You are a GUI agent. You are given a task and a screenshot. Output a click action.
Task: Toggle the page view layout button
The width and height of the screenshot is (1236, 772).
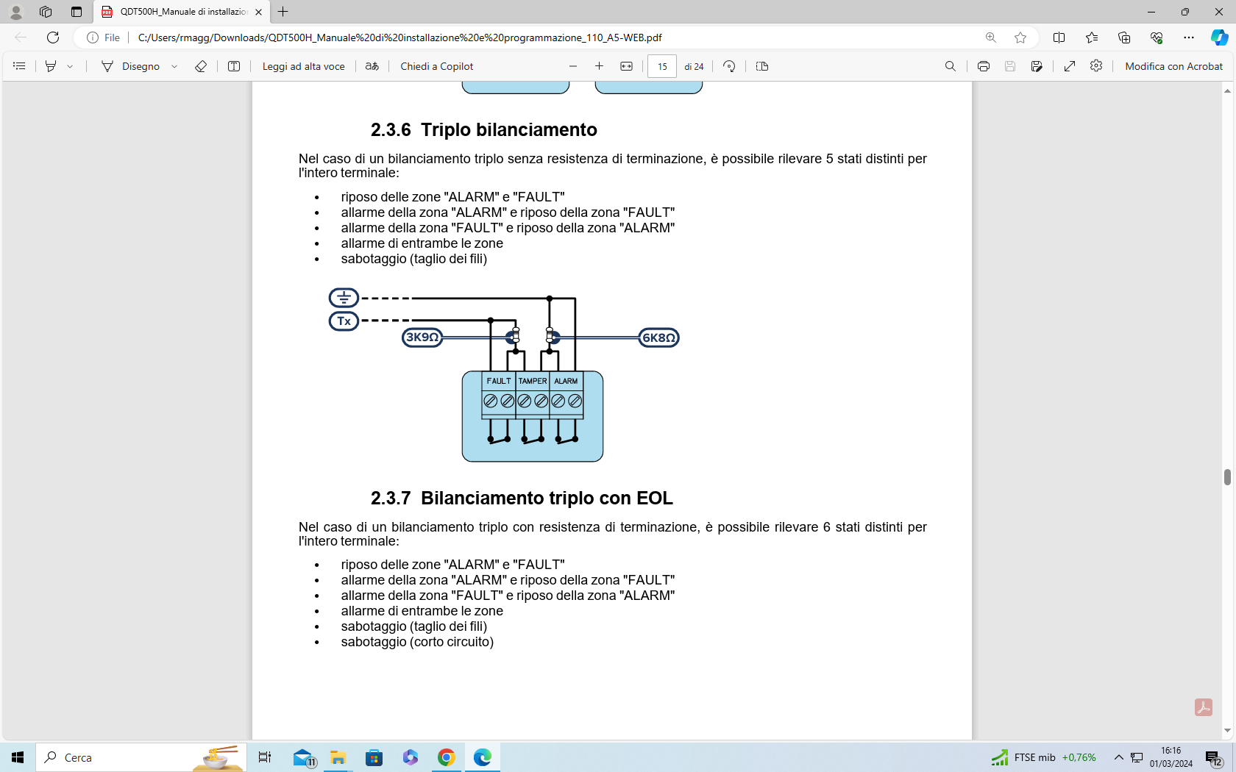click(762, 66)
